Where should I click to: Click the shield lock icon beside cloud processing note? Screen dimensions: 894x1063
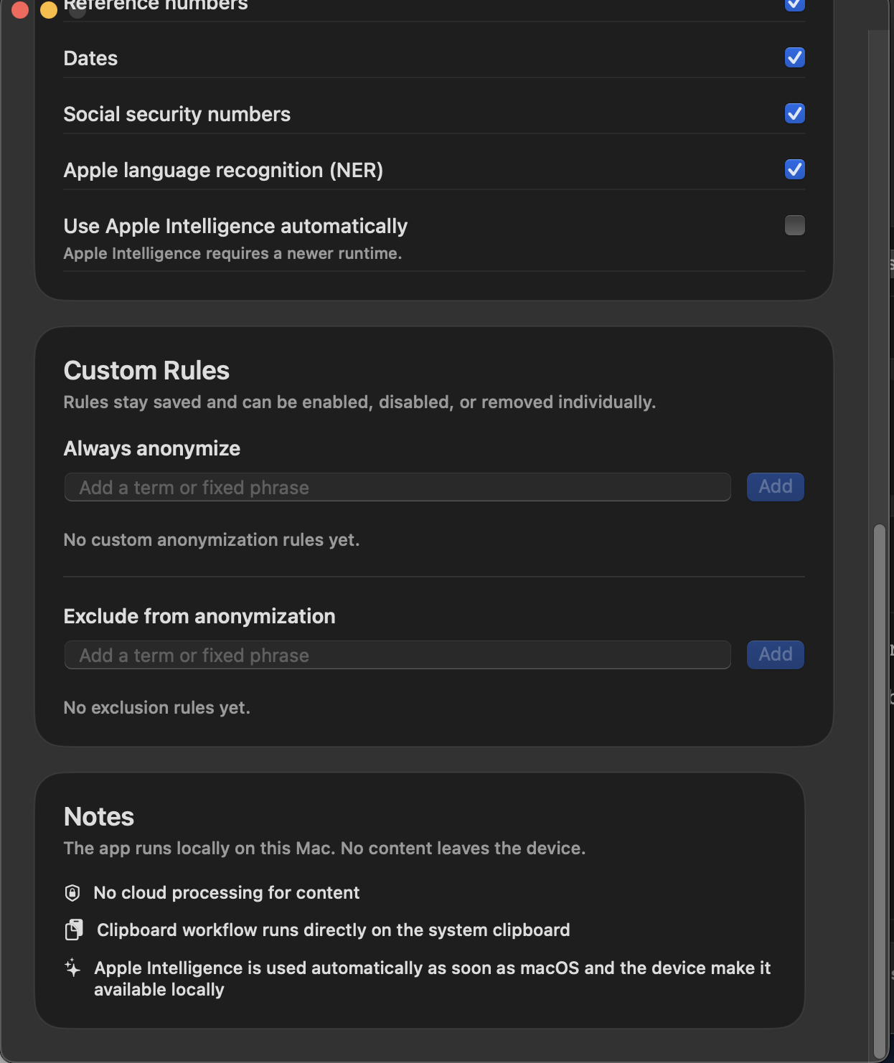click(x=72, y=892)
